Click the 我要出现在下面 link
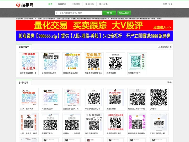 165,47
